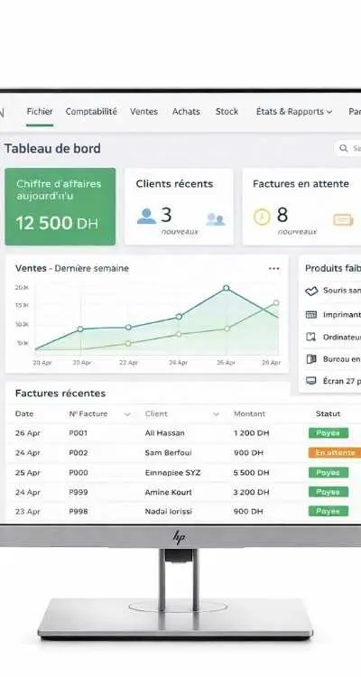
Task: Click the single-user icon in Clients récents
Action: 146,216
